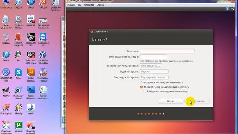Open the Recycle Bin on the desktop
238x134 pixels.
[6, 38]
